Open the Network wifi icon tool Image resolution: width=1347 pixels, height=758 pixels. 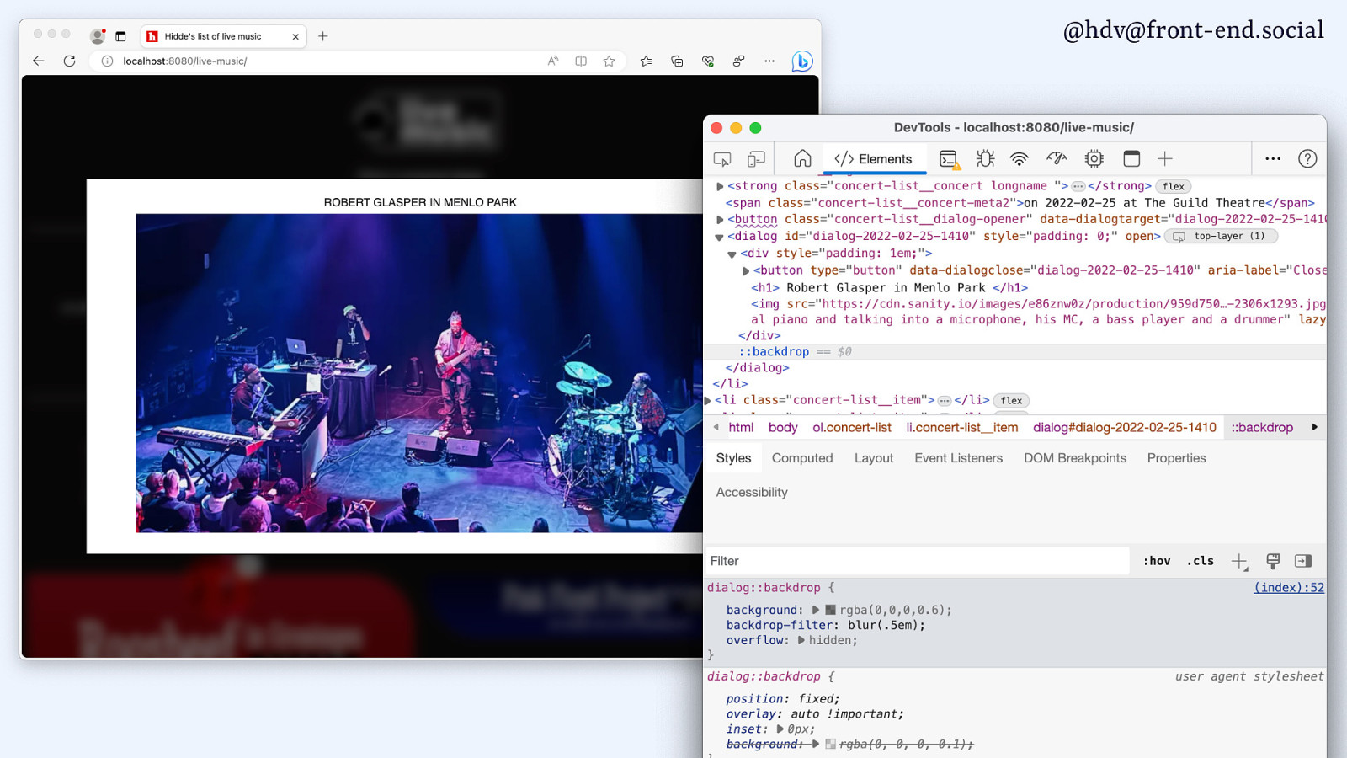click(x=1020, y=158)
